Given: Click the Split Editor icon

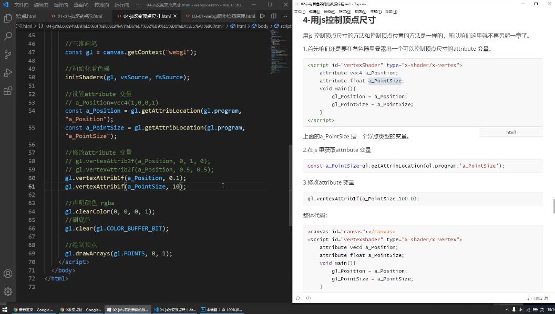Looking at the screenshot, I should click(x=273, y=16).
